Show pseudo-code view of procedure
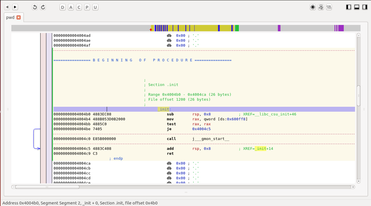This screenshot has width=371, height=206. point(329,7)
